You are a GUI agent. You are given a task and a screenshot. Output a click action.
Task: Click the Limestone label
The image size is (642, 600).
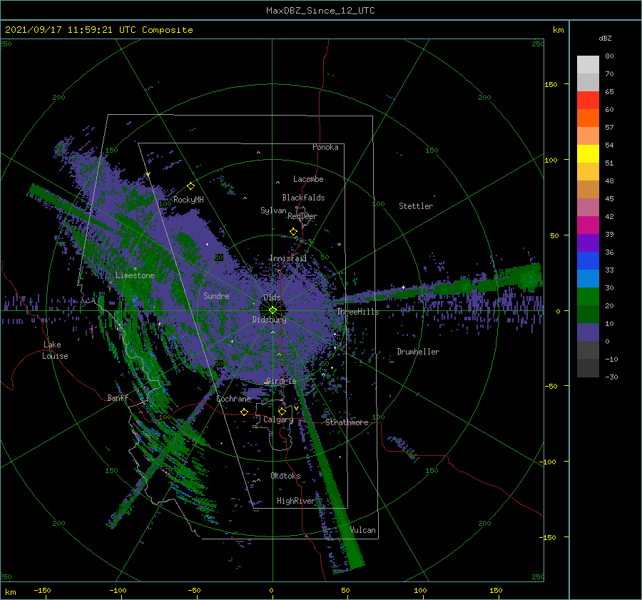[135, 275]
